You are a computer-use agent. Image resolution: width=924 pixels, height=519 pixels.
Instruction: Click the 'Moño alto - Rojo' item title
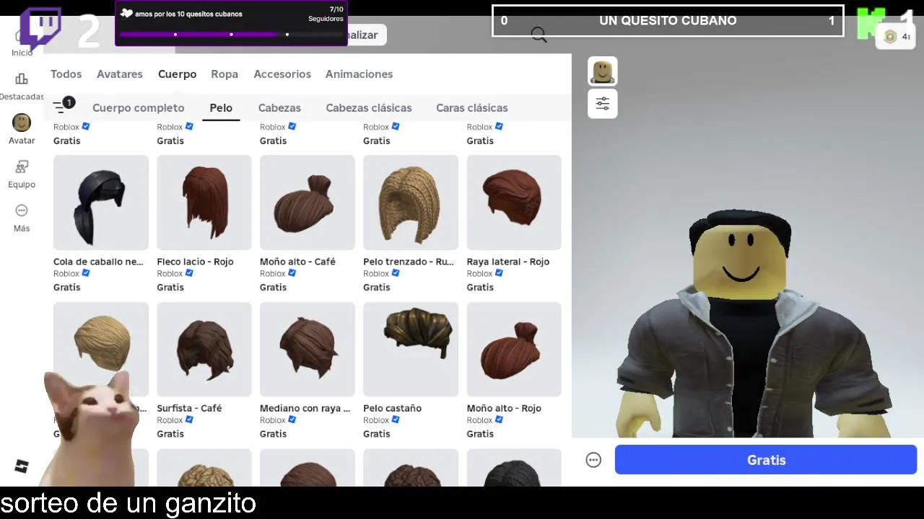coord(504,408)
